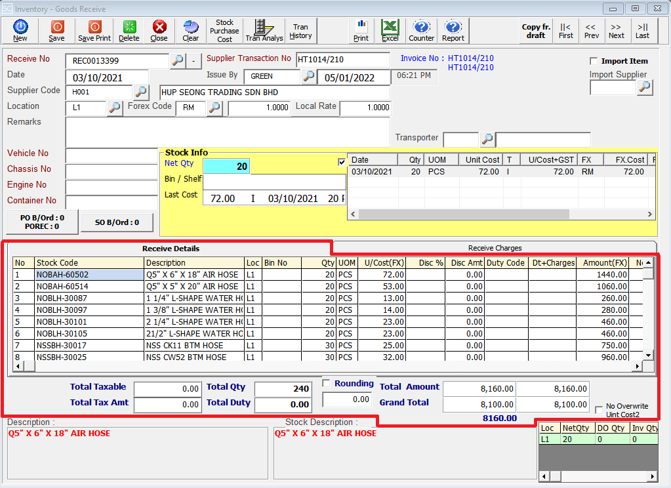671x488 pixels.
Task: Export with the Excel icon
Action: point(390,31)
